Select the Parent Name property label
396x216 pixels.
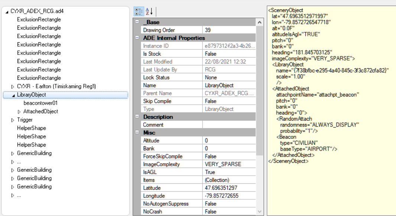pyautogui.click(x=158, y=94)
